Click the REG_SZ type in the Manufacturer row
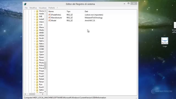This screenshot has height=99, width=176. coord(70,18)
